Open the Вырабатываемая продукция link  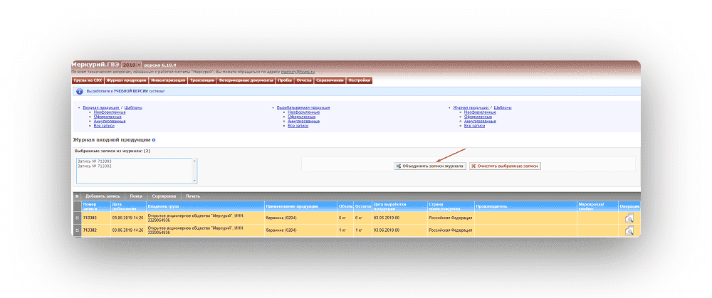(303, 108)
